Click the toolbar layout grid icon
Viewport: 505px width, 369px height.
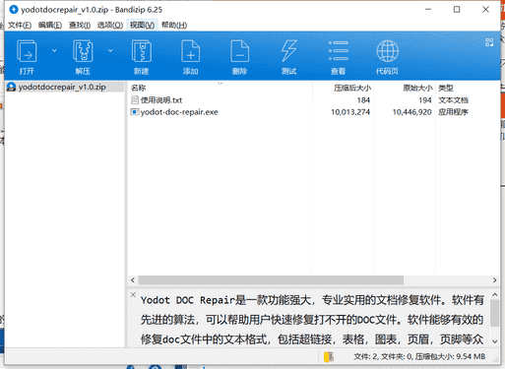coord(489,42)
